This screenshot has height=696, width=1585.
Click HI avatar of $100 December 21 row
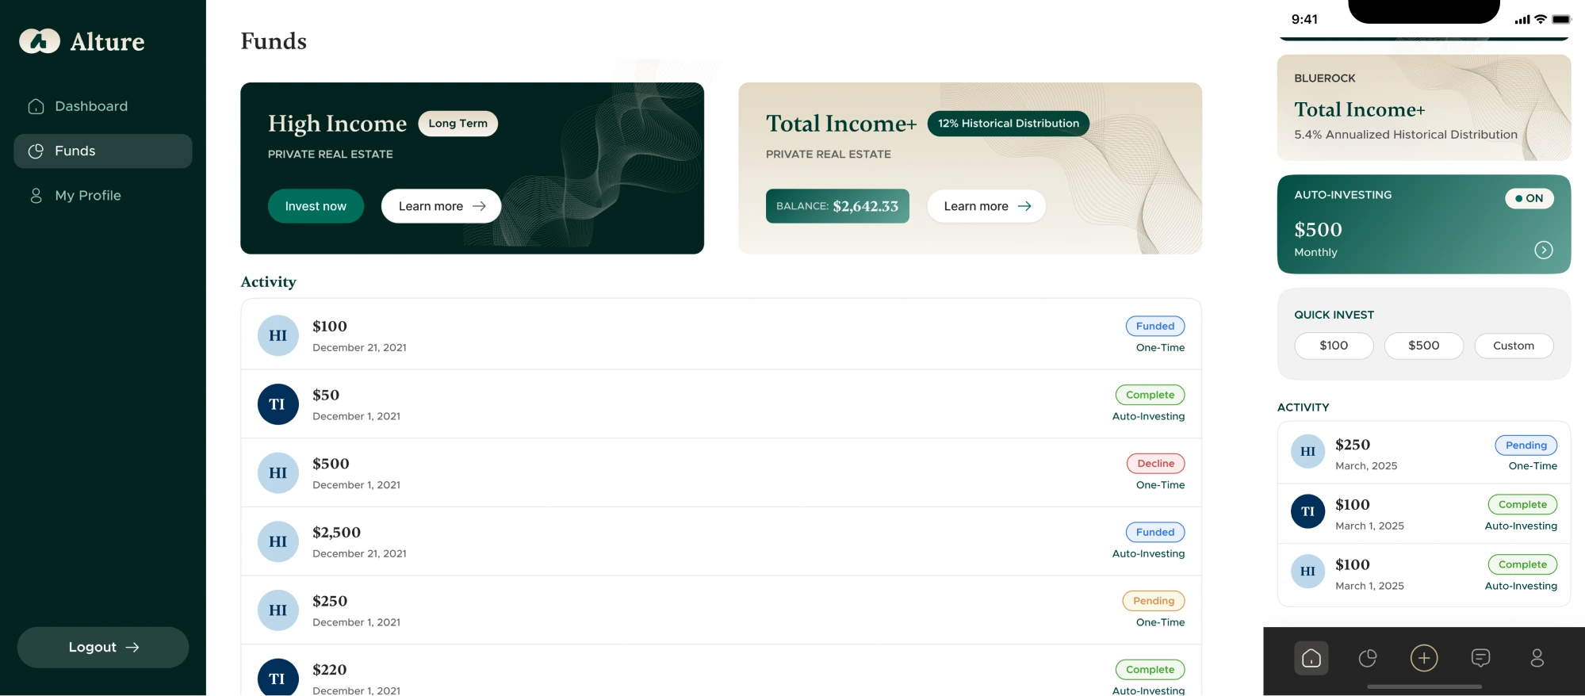[x=278, y=335]
